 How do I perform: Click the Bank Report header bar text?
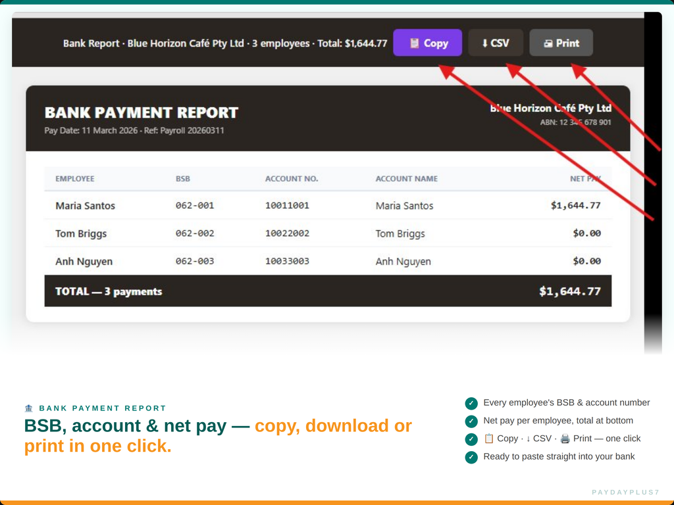click(x=224, y=43)
